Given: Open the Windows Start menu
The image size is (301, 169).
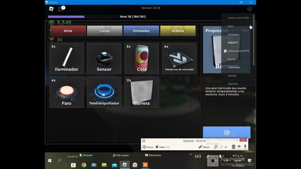Looking at the screenshot, I should pyautogui.click(x=49, y=160).
